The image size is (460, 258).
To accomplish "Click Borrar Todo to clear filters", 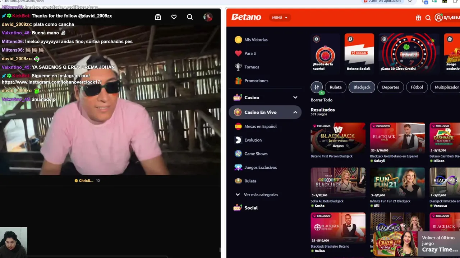I will [322, 100].
